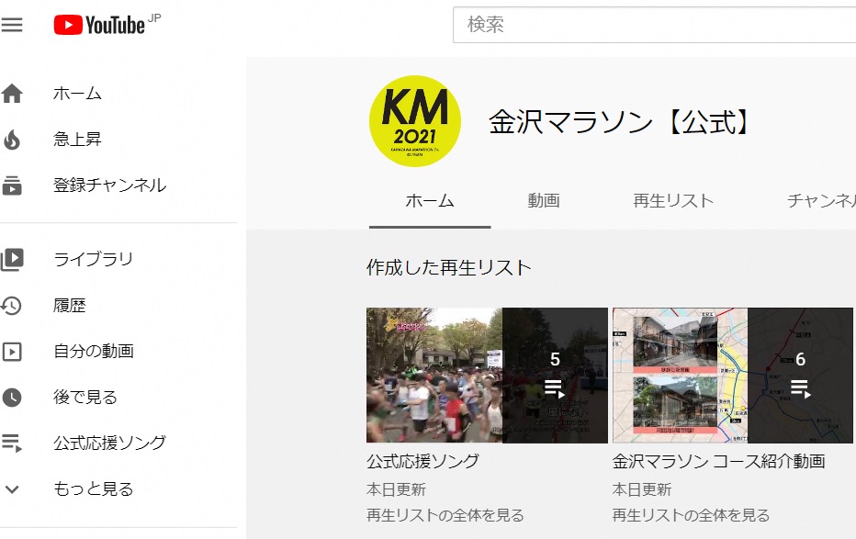Click 再生リストの全体を見る under 公式応援ソング

(445, 515)
